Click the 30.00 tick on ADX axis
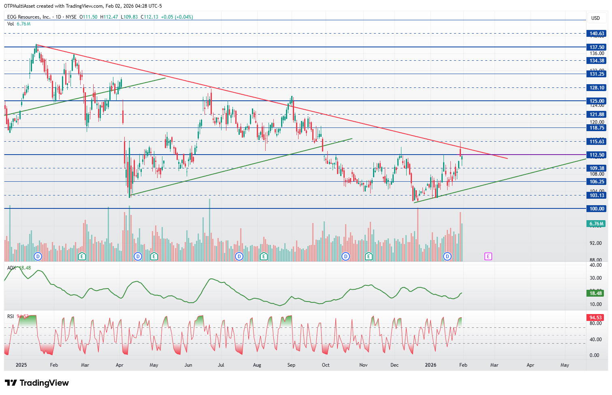The width and height of the screenshot is (612, 395). (x=596, y=278)
